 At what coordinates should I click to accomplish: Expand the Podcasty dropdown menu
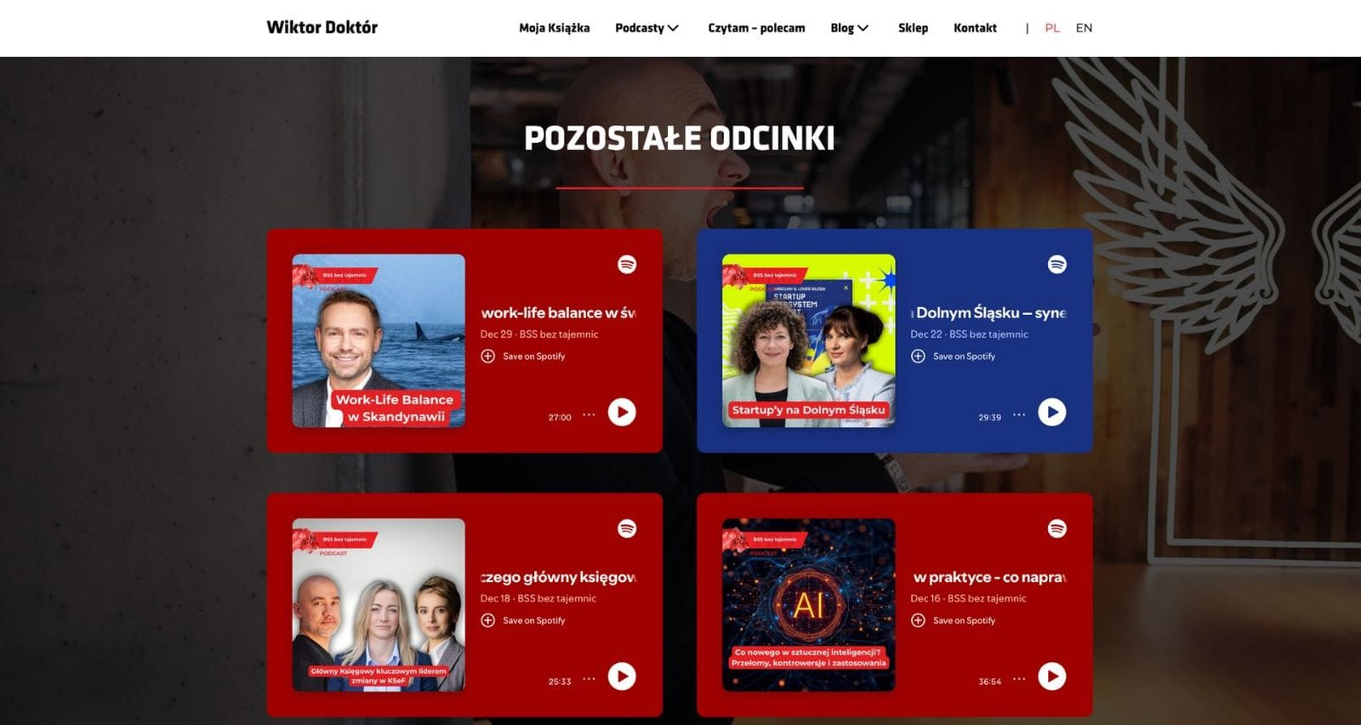point(646,28)
